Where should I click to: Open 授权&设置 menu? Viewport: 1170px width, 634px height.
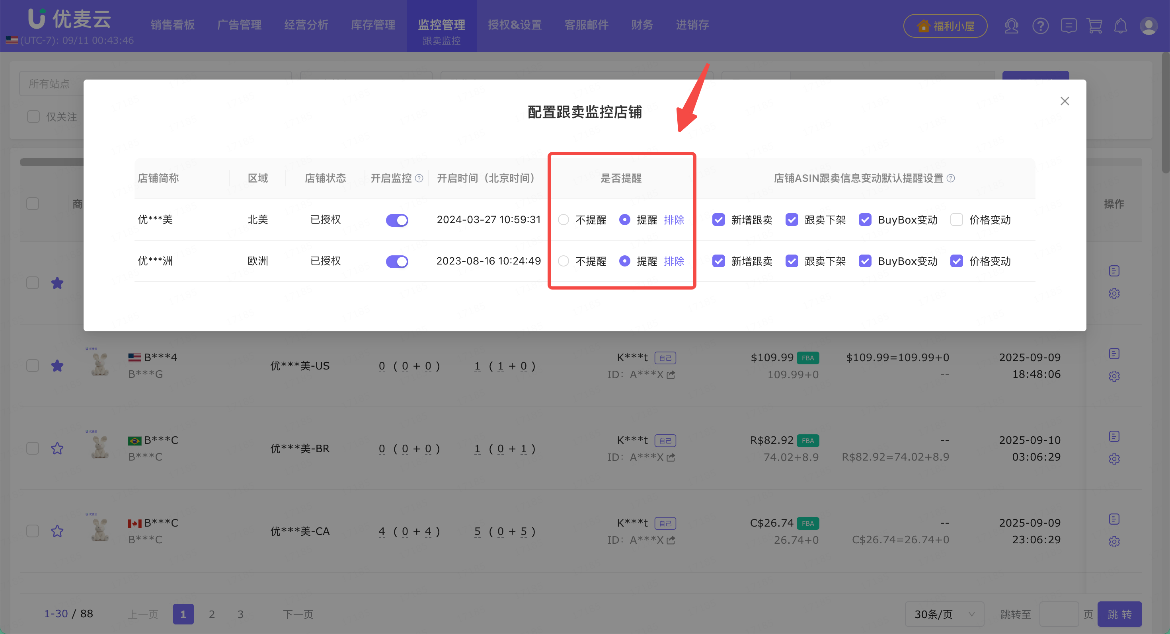515,25
